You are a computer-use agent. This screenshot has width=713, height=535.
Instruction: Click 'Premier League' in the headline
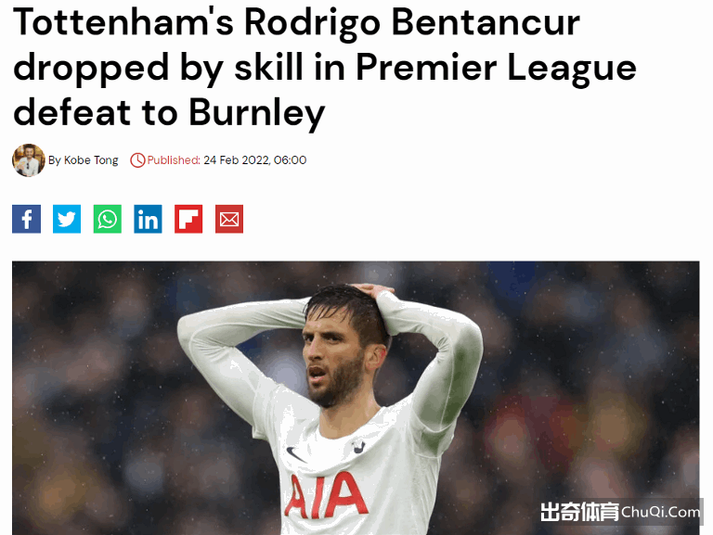(496, 68)
